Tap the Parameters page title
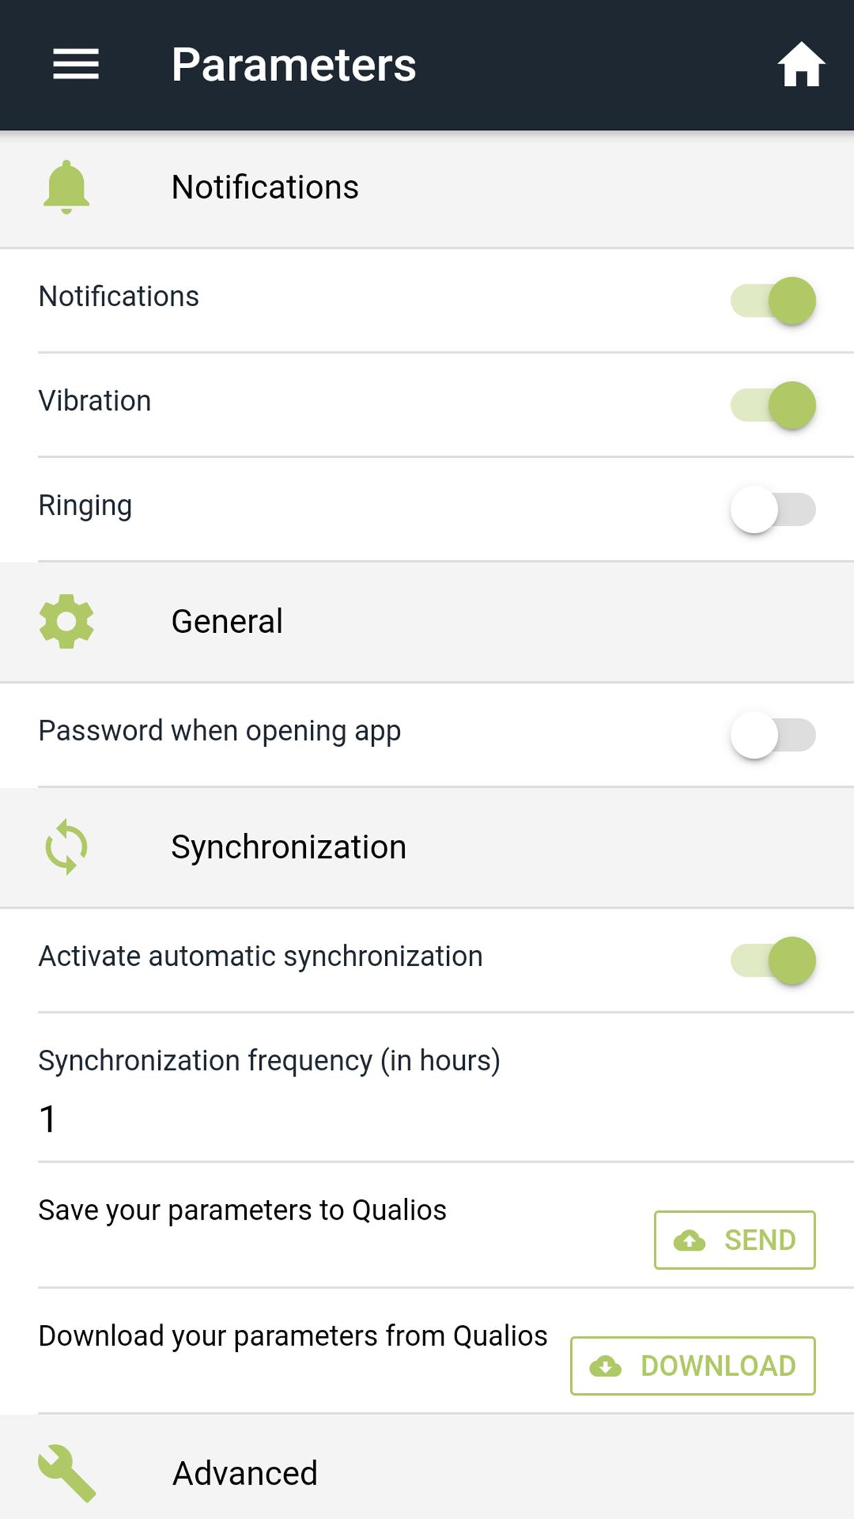Image resolution: width=854 pixels, height=1519 pixels. click(x=294, y=65)
